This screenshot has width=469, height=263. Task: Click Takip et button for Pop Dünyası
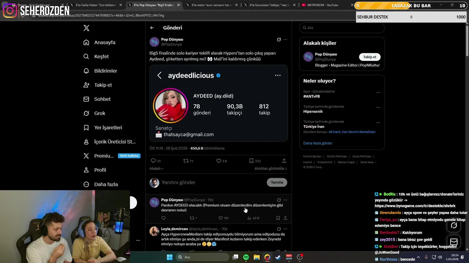coord(370,57)
